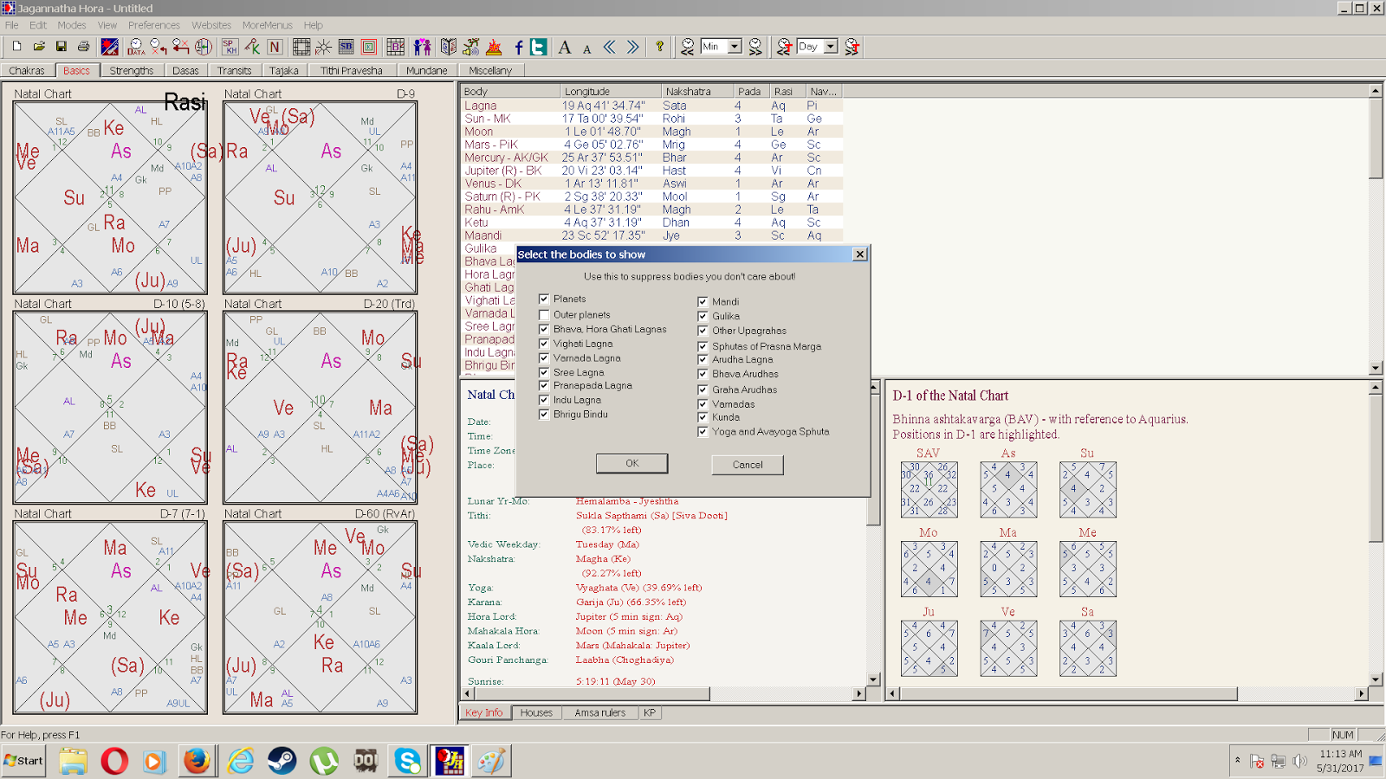Click the clock icon labeled DATA
Viewport: 1386px width, 779px height.
click(x=136, y=47)
